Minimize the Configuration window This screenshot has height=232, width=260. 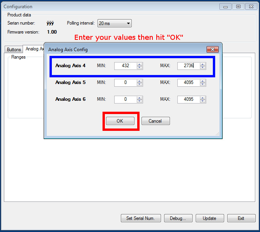(x=225, y=7)
